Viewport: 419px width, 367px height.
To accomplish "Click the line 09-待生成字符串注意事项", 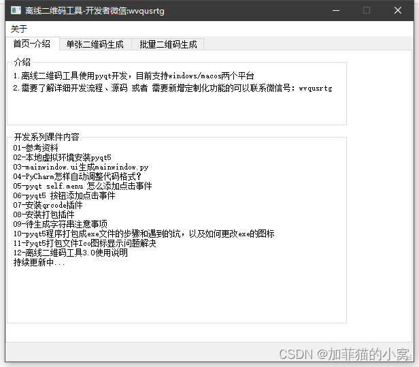I will [x=60, y=224].
